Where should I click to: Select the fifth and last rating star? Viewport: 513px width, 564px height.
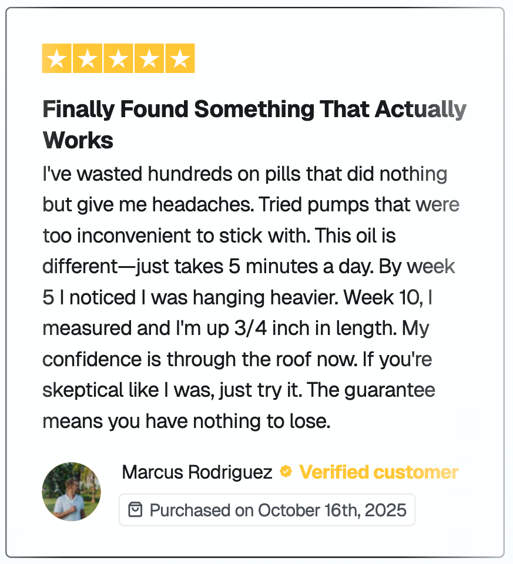point(180,59)
